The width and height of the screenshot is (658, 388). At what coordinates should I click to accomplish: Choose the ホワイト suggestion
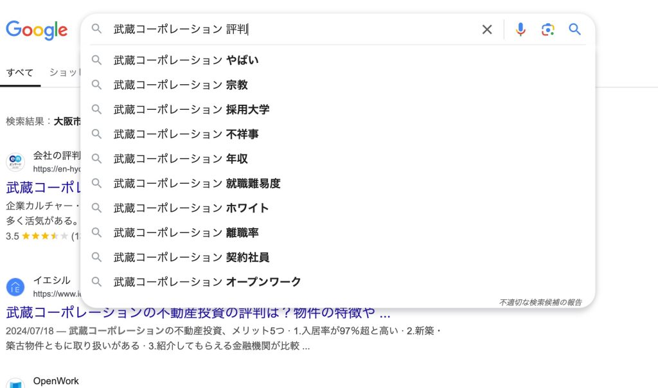191,208
